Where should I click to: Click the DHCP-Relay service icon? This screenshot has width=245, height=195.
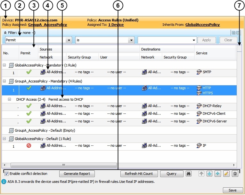(x=199, y=106)
